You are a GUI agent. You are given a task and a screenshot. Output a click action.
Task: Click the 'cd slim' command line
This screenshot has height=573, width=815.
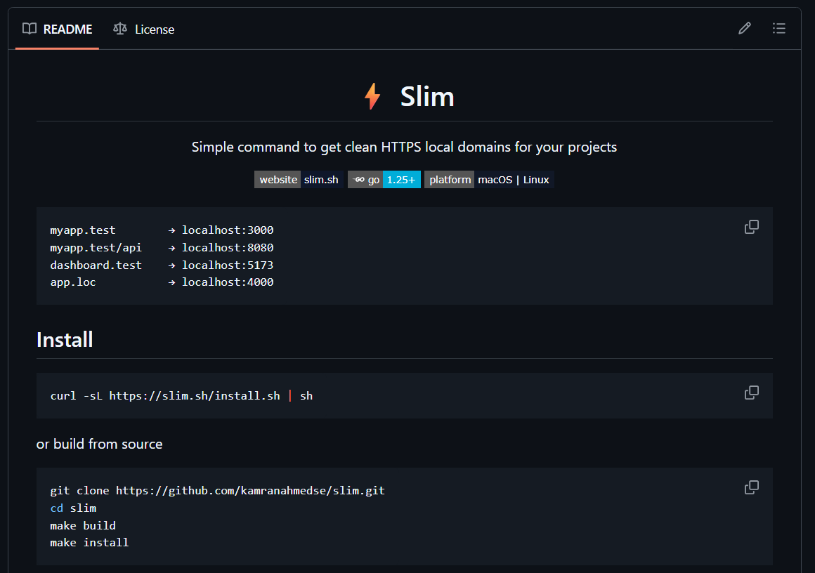pos(73,508)
